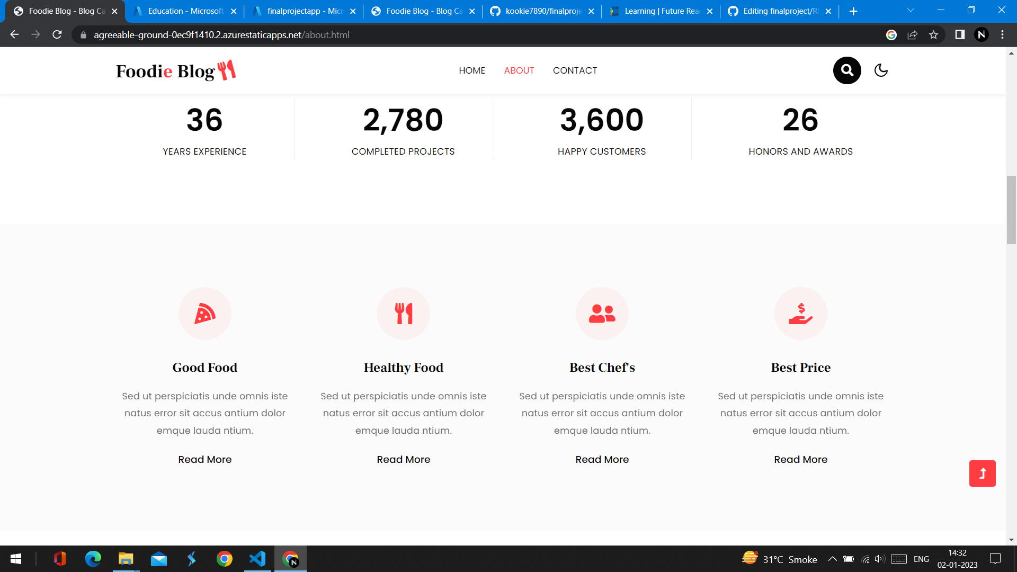Read More under Best Price
The height and width of the screenshot is (572, 1017).
click(x=801, y=459)
